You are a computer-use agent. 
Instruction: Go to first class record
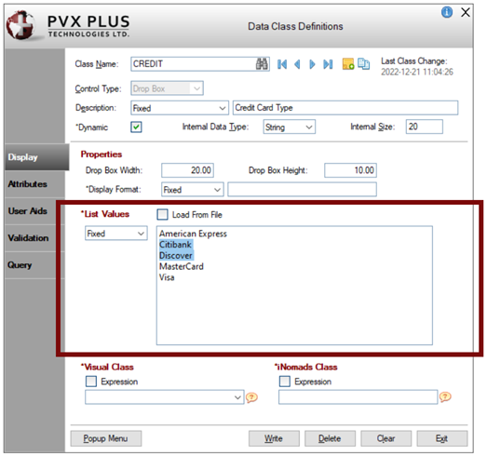point(282,64)
